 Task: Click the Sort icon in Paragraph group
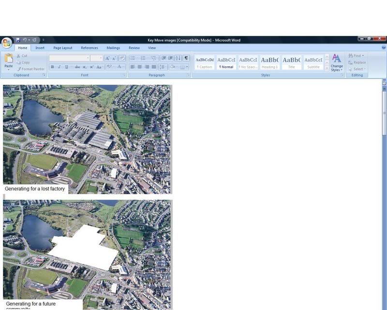point(178,58)
